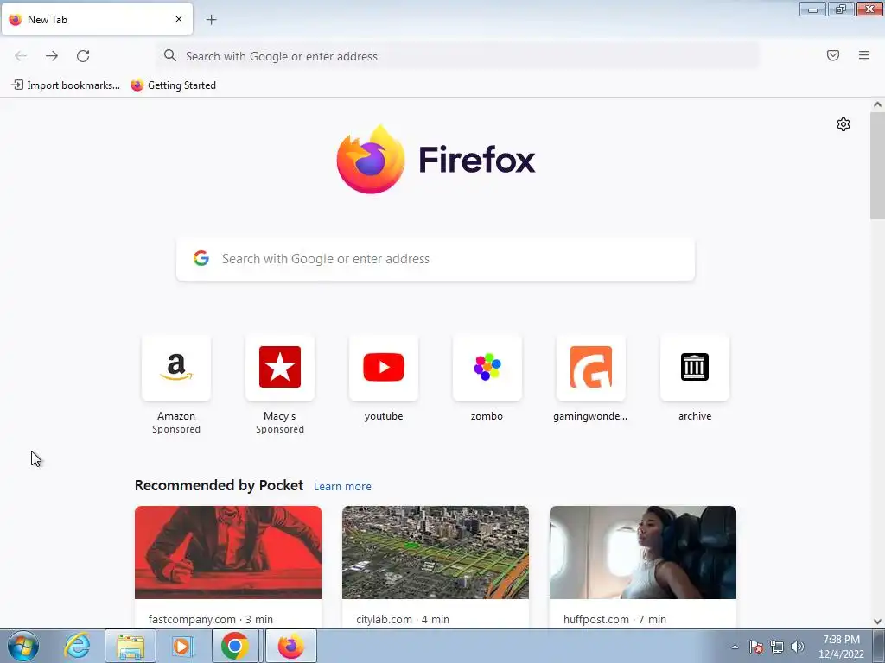
Task: Click the Firefox taskbar button
Action: pyautogui.click(x=290, y=646)
